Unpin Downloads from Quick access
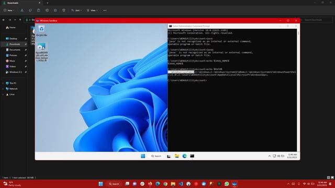The height and width of the screenshot is (188, 335). pos(26,44)
